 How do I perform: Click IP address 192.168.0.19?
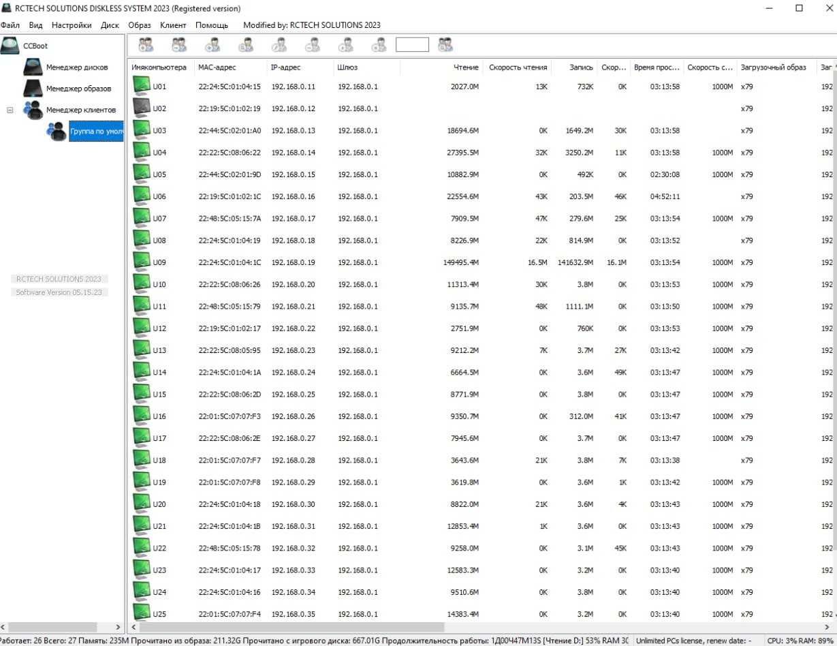coord(294,262)
